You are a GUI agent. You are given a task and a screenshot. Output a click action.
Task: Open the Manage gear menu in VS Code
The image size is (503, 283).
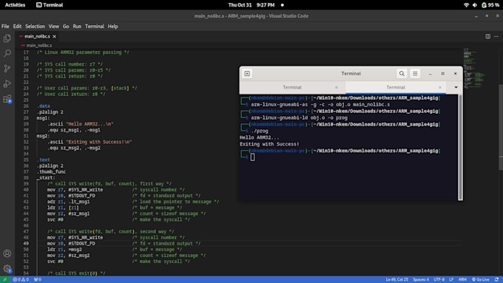[x=7, y=268]
